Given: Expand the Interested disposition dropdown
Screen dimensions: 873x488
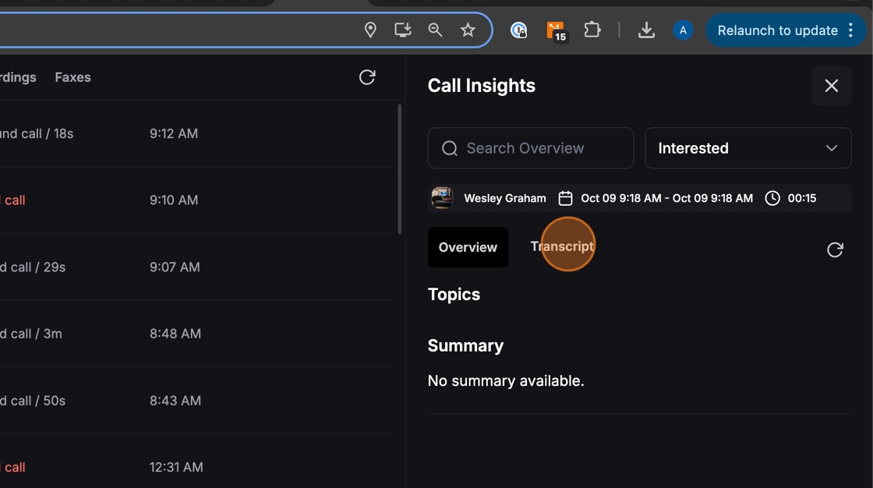Looking at the screenshot, I should click(x=748, y=148).
